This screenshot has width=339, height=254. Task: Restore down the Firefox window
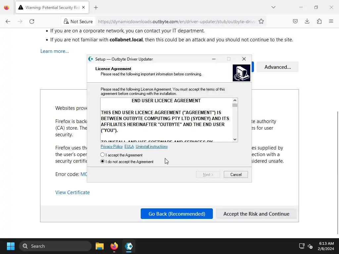316,7
